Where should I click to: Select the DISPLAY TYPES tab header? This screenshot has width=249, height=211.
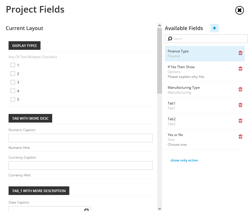coord(25,46)
